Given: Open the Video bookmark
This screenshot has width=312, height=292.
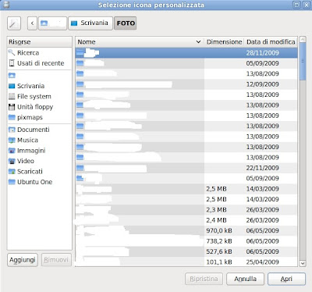Looking at the screenshot, I should pyautogui.click(x=39, y=161).
